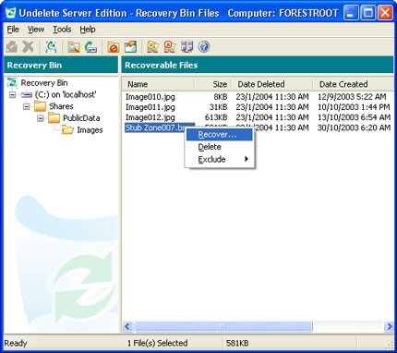
Task: Select file Image012.jpg
Action: [x=150, y=117]
